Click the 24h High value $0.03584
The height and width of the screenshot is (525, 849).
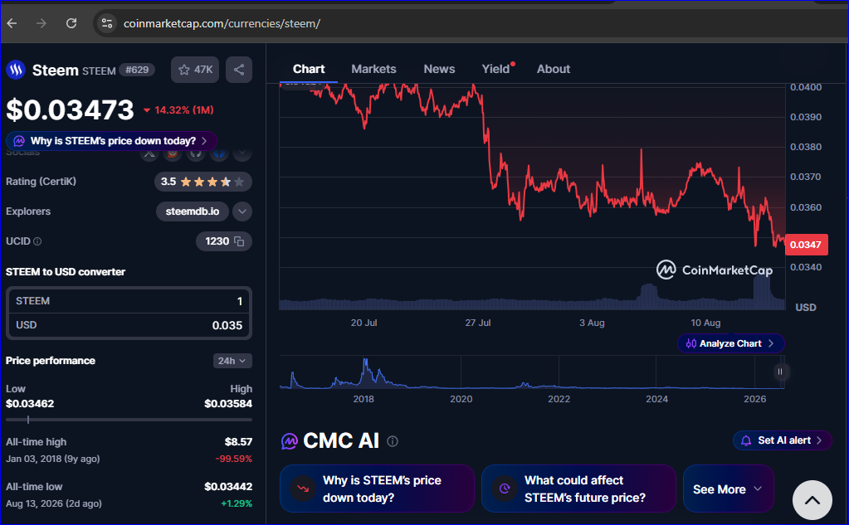coord(228,404)
